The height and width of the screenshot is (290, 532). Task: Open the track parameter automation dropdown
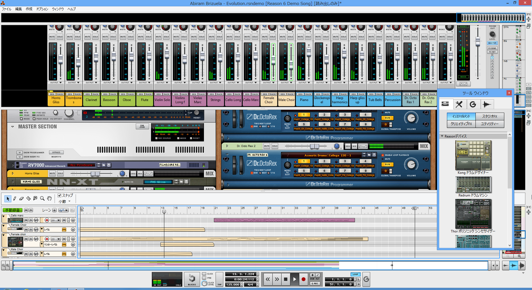pos(63,210)
